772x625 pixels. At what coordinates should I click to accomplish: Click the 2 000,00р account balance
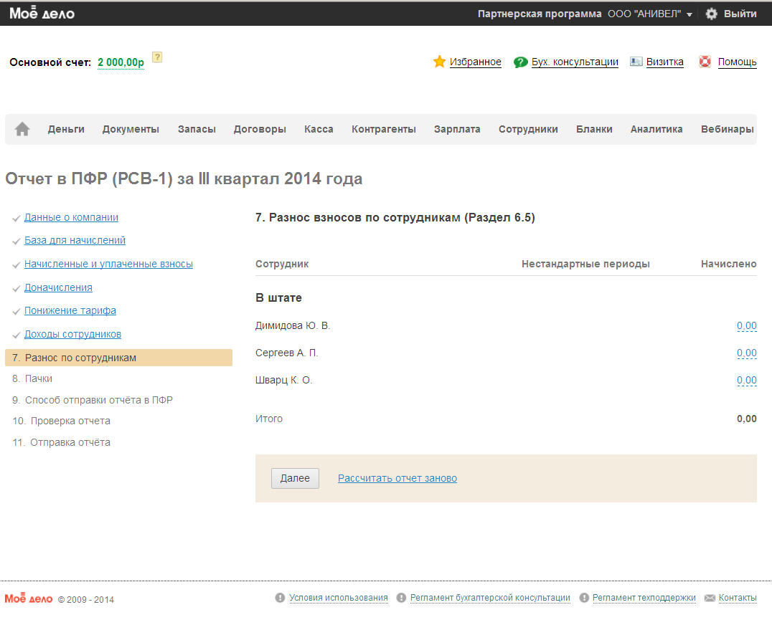[121, 63]
